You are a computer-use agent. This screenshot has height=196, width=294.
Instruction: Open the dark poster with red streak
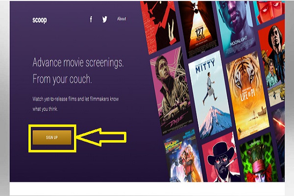coord(279,143)
